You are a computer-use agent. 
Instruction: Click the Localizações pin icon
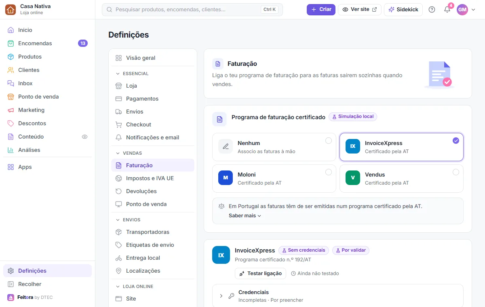[119, 271]
